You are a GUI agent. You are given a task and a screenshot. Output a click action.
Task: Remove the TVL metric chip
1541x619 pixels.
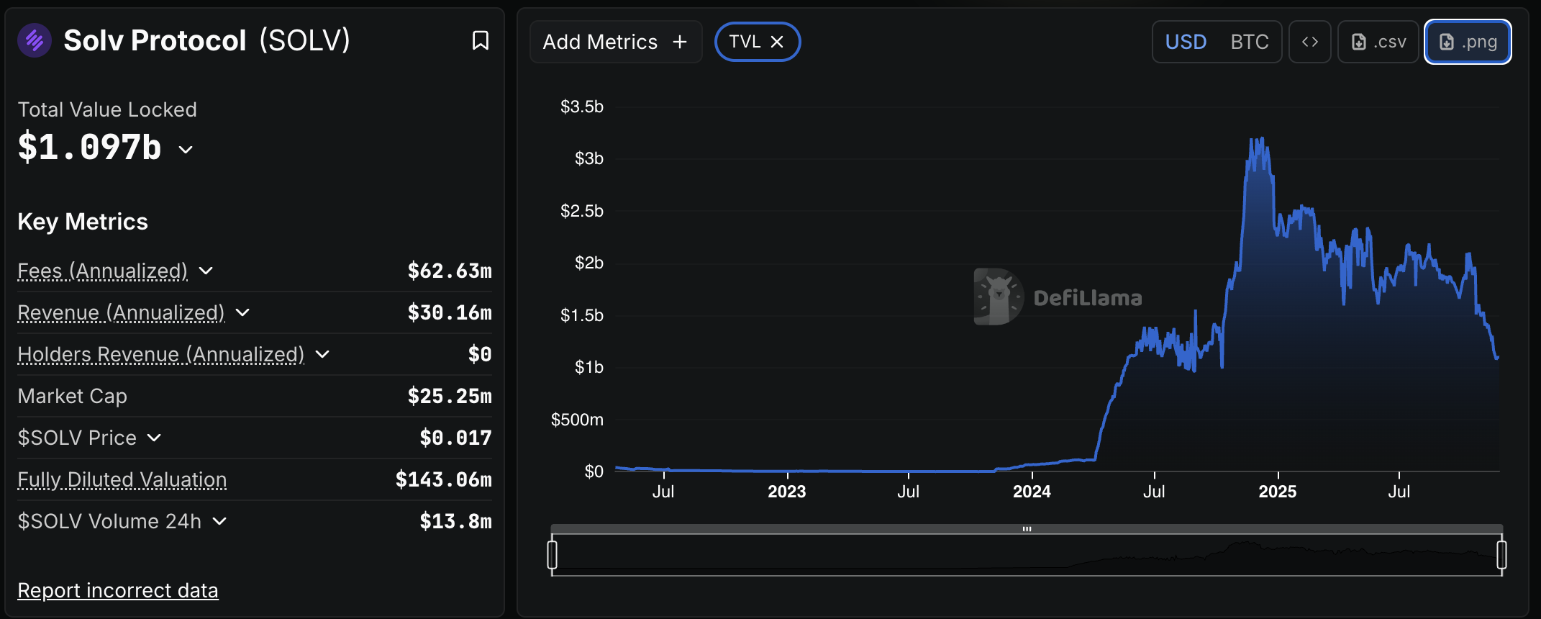point(777,42)
